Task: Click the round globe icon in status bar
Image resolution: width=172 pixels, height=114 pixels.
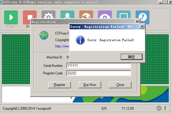Action: click(159, 108)
